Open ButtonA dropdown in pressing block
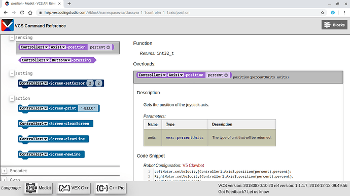The height and width of the screenshot is (196, 350). (61, 60)
